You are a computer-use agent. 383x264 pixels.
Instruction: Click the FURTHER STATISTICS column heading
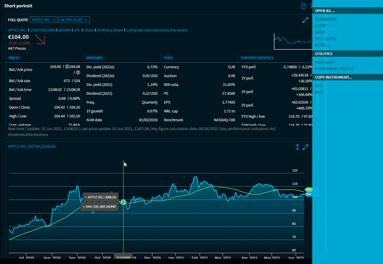click(257, 58)
